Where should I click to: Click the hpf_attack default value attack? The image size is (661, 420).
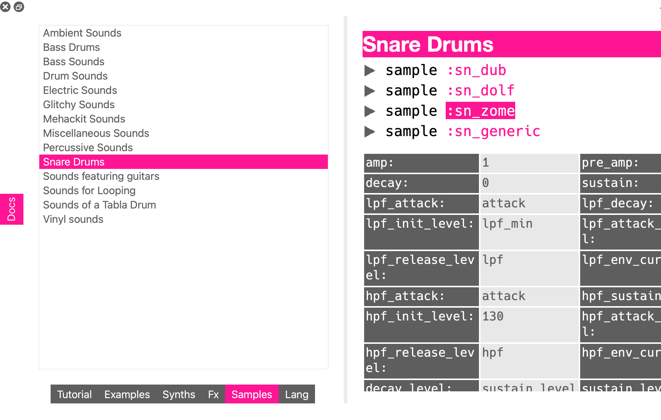click(529, 296)
